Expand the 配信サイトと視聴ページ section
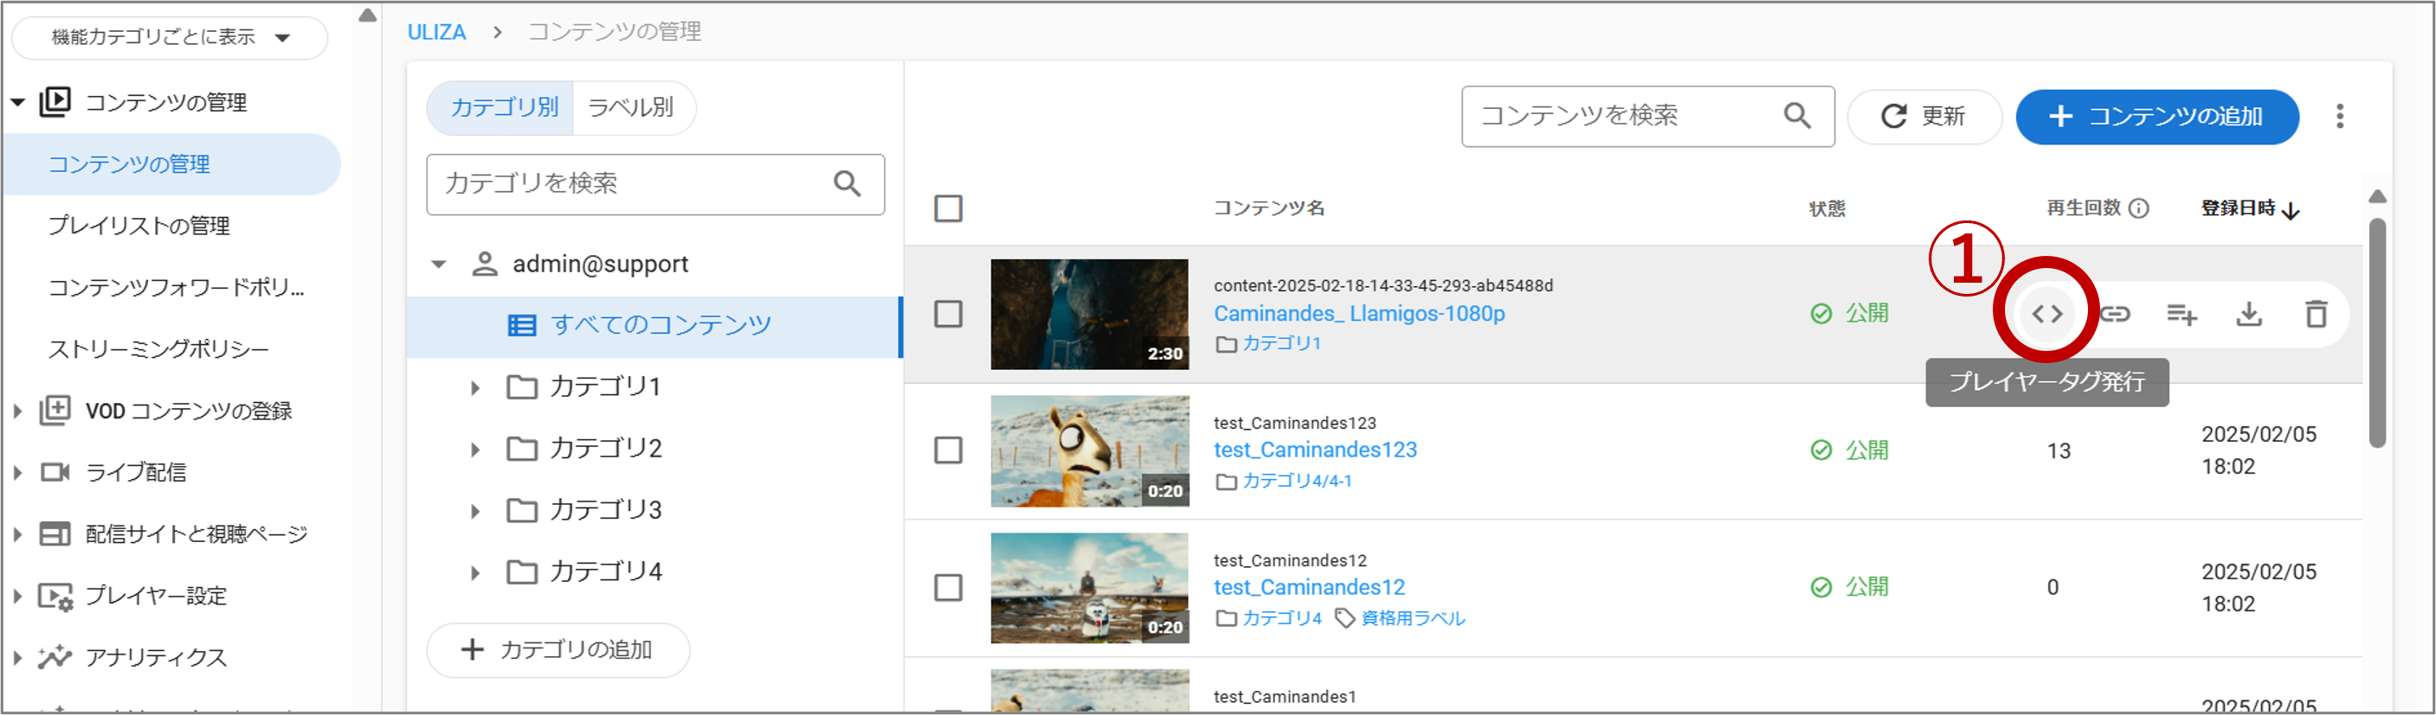Viewport: 2436px width, 715px height. tap(17, 534)
